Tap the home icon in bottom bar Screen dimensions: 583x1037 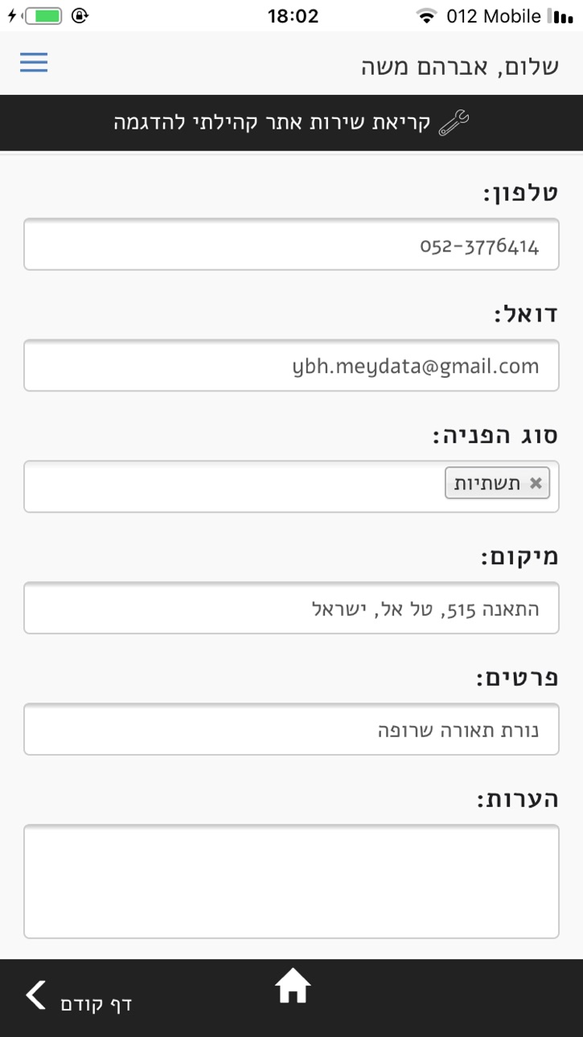(x=293, y=986)
